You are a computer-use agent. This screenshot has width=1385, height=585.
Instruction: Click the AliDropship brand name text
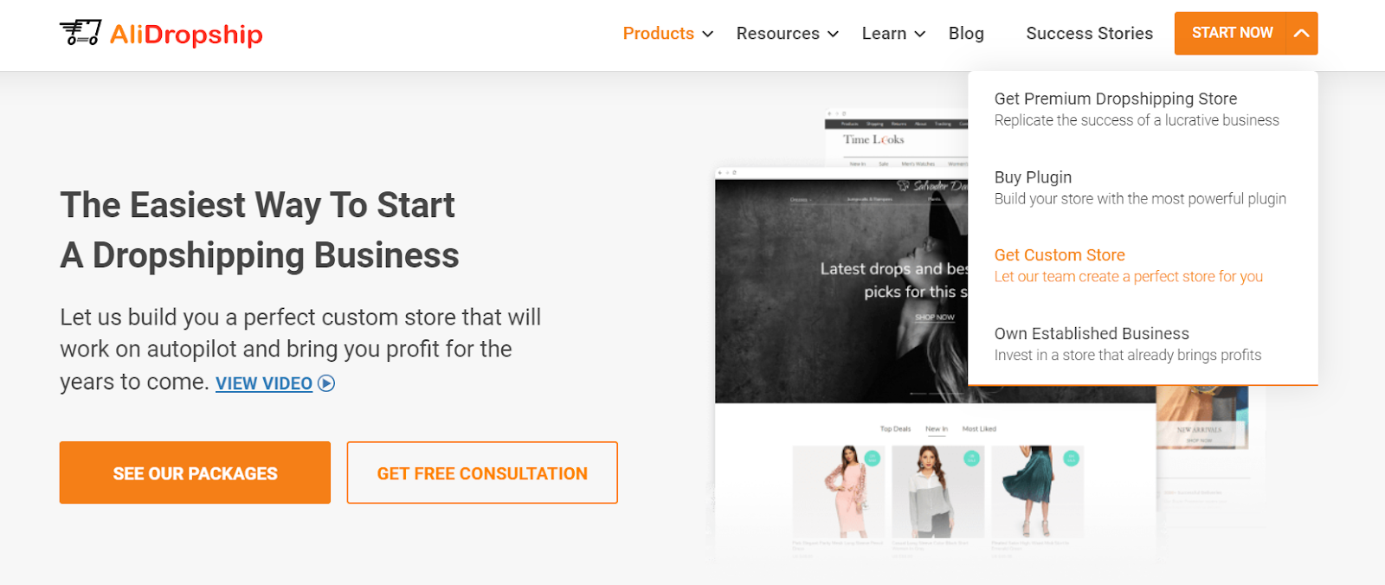(186, 35)
